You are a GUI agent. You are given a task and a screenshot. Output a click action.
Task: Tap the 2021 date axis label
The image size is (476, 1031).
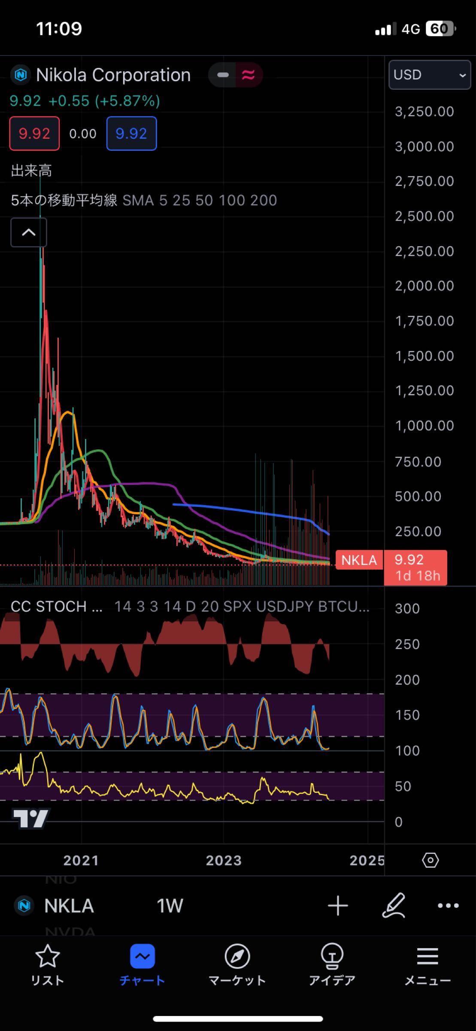pos(81,860)
